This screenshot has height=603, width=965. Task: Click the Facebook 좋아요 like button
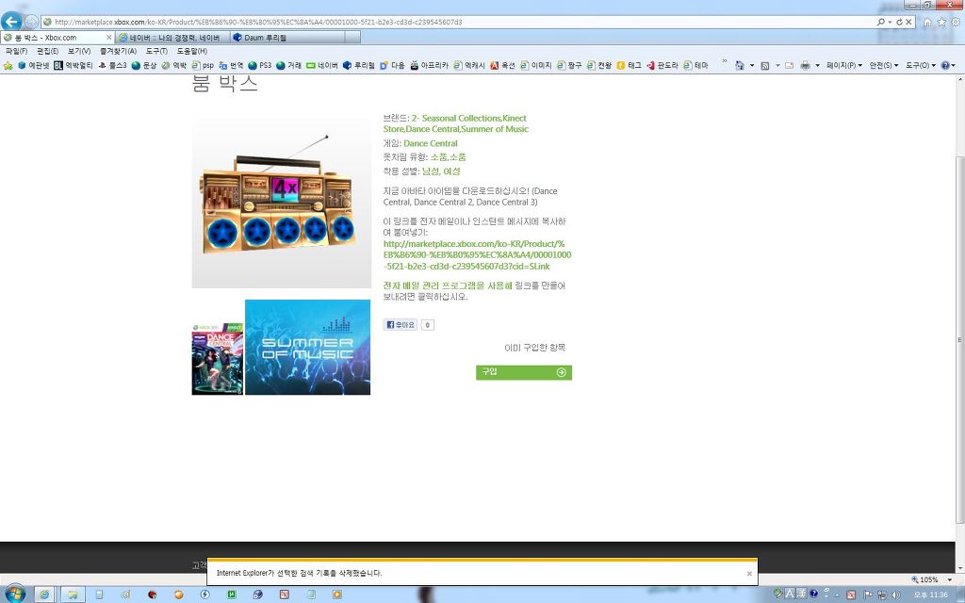401,325
